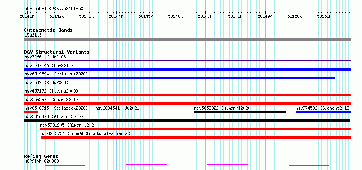This screenshot has height=170, width=362.
Task: Open the nsv5853922 (Almarri2020) label
Action: click(223, 108)
